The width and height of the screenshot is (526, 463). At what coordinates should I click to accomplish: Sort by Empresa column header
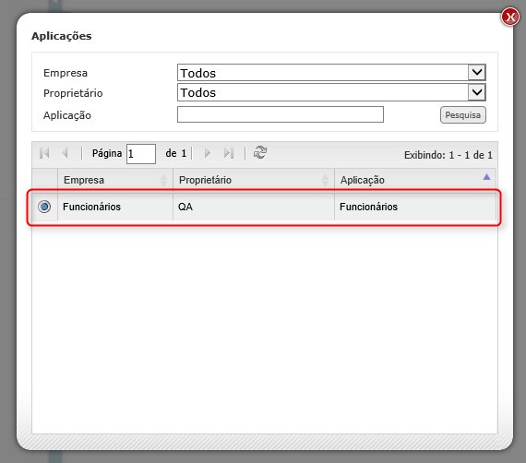pos(115,180)
